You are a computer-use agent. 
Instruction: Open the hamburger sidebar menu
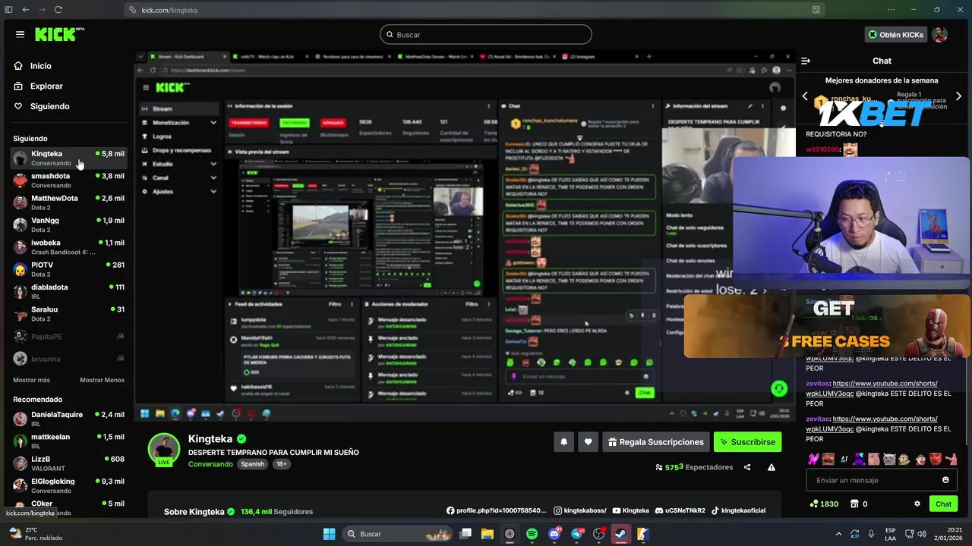(x=20, y=34)
